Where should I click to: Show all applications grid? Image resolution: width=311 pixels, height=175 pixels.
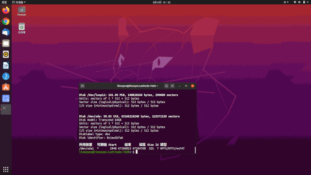point(6,169)
